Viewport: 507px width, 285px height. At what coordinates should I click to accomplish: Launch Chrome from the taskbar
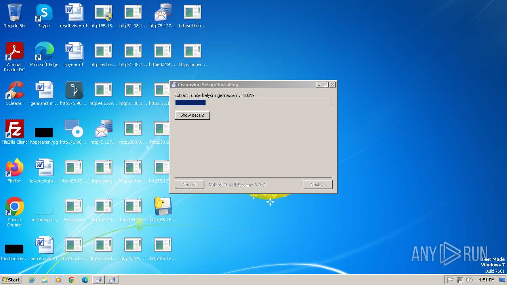(72, 280)
